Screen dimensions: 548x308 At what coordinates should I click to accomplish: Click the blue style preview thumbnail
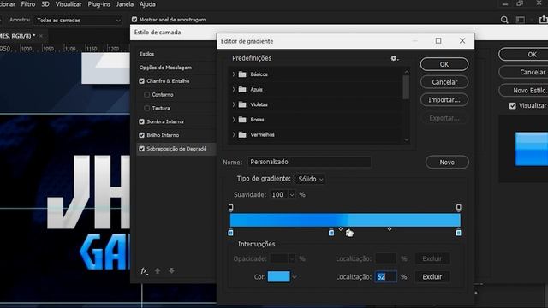pos(532,149)
